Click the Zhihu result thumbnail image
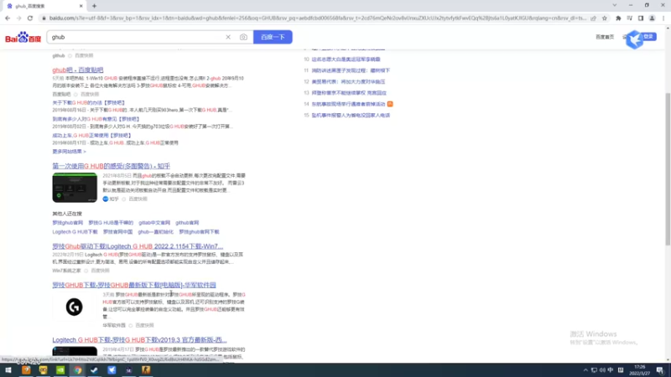Screen dimensions: 671x377 [x=75, y=188]
